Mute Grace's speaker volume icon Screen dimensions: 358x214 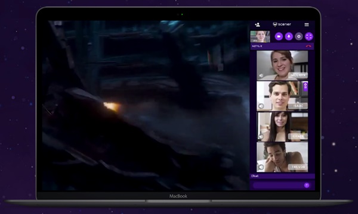[x=261, y=137]
